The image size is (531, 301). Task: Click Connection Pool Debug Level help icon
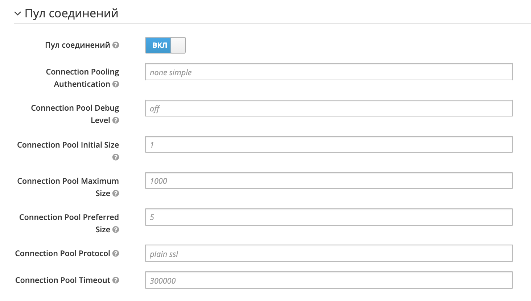tap(116, 120)
